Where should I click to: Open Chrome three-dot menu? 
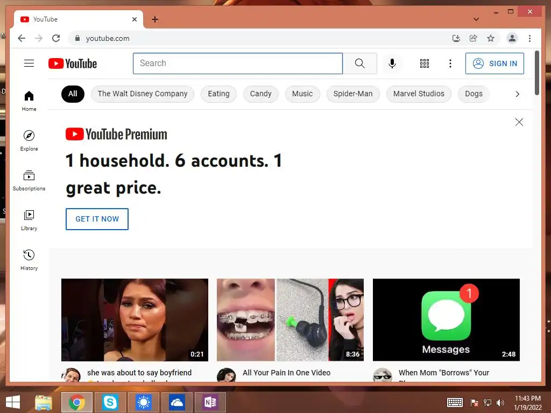pyautogui.click(x=529, y=38)
